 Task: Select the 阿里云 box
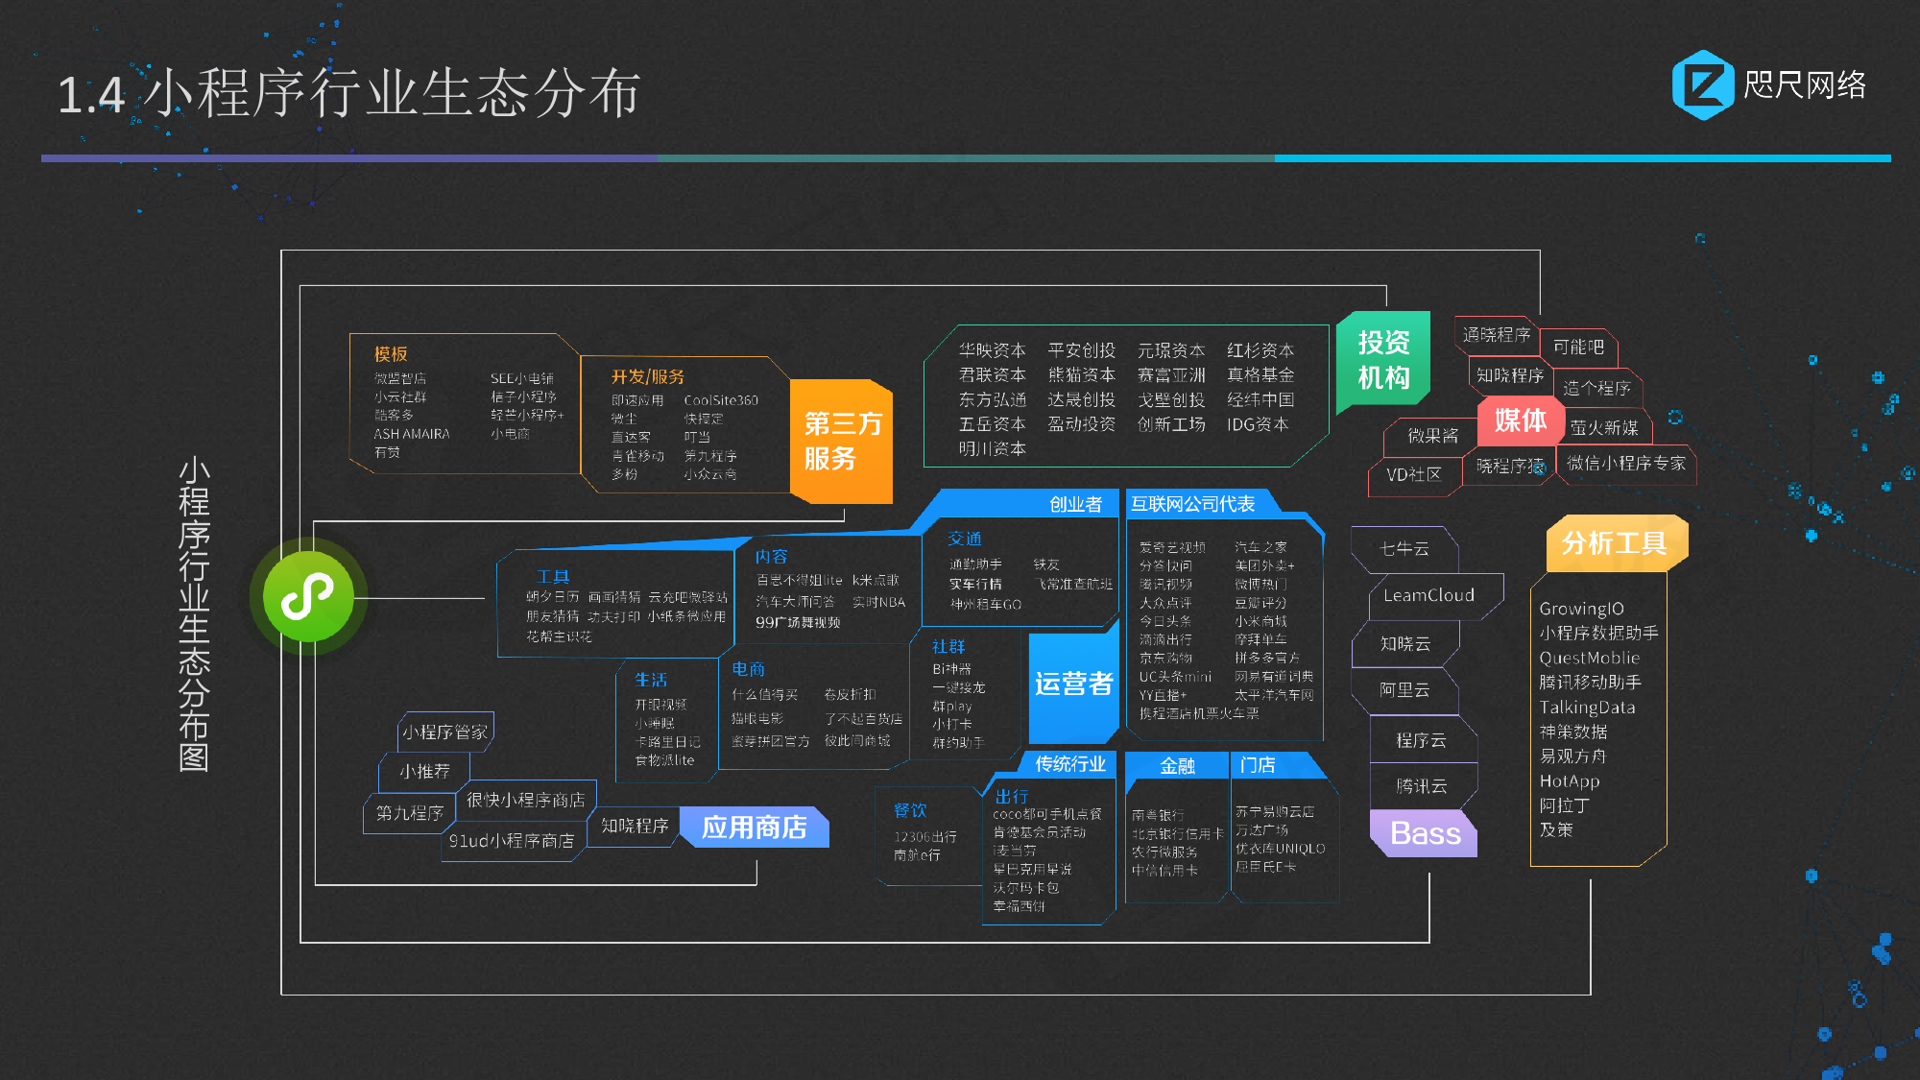click(x=1405, y=690)
